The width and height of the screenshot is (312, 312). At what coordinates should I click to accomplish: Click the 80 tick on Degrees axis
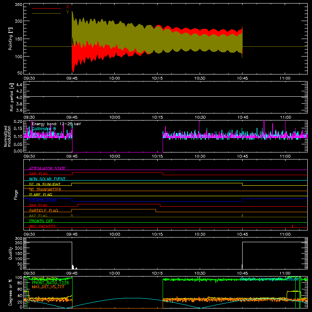click(x=20, y=283)
